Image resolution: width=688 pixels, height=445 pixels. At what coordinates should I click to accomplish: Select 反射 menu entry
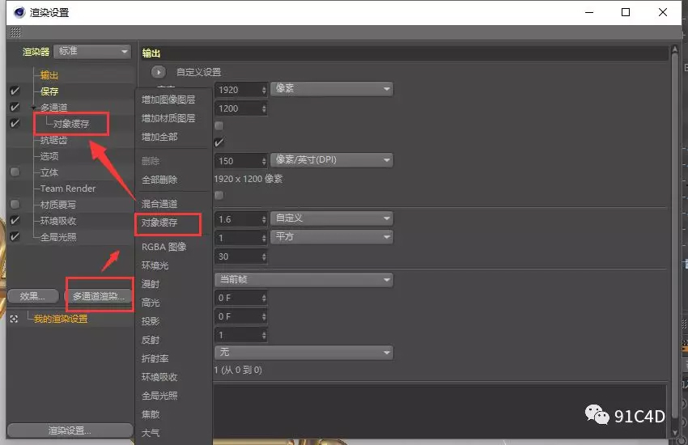(x=151, y=340)
